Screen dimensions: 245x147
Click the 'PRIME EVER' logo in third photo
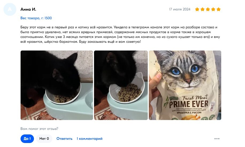click(189, 104)
